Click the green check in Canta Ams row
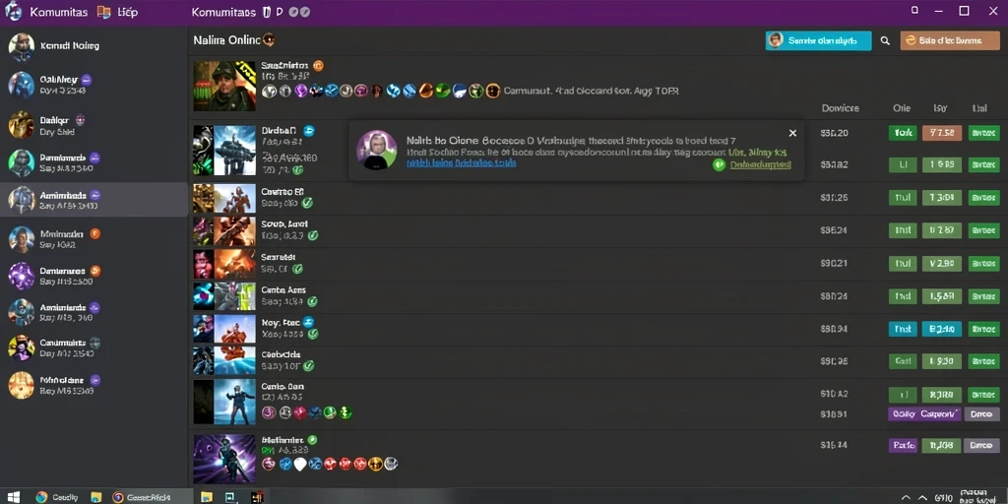This screenshot has height=504, width=1008. tap(312, 301)
